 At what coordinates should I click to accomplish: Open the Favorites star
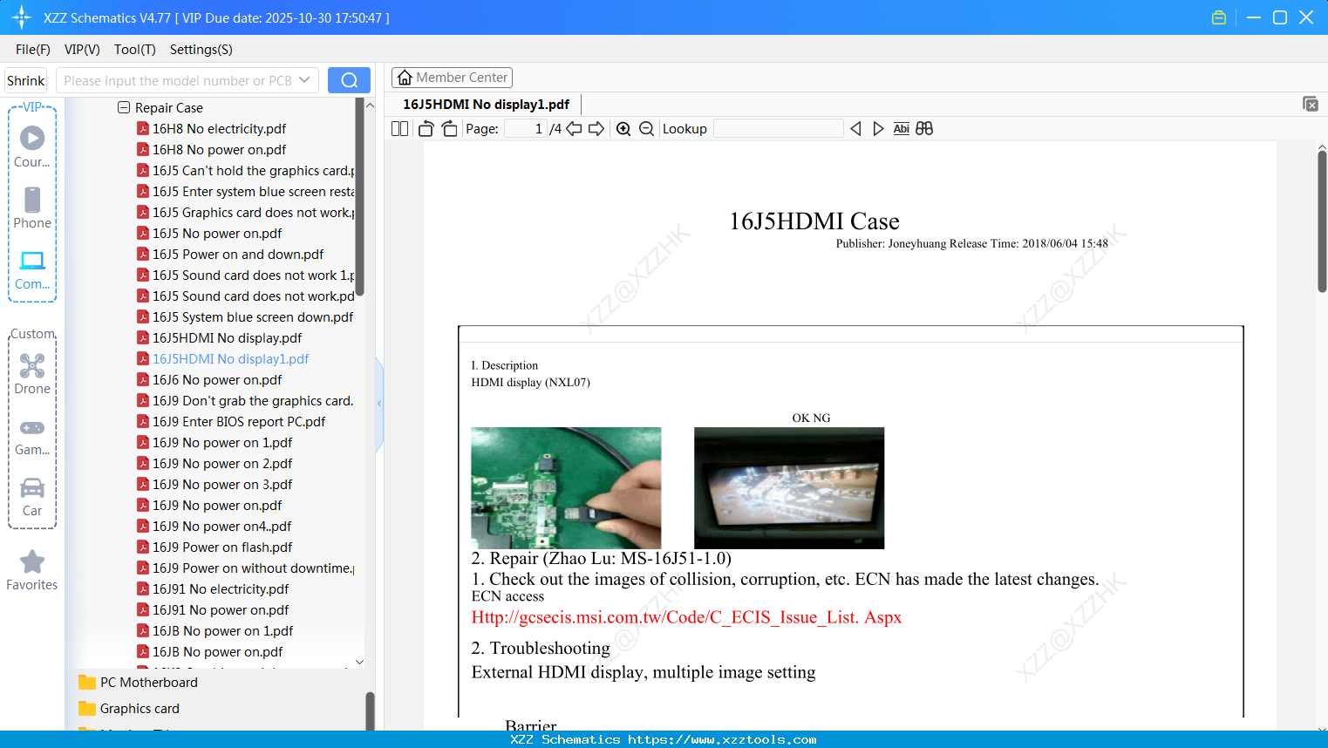point(32,570)
